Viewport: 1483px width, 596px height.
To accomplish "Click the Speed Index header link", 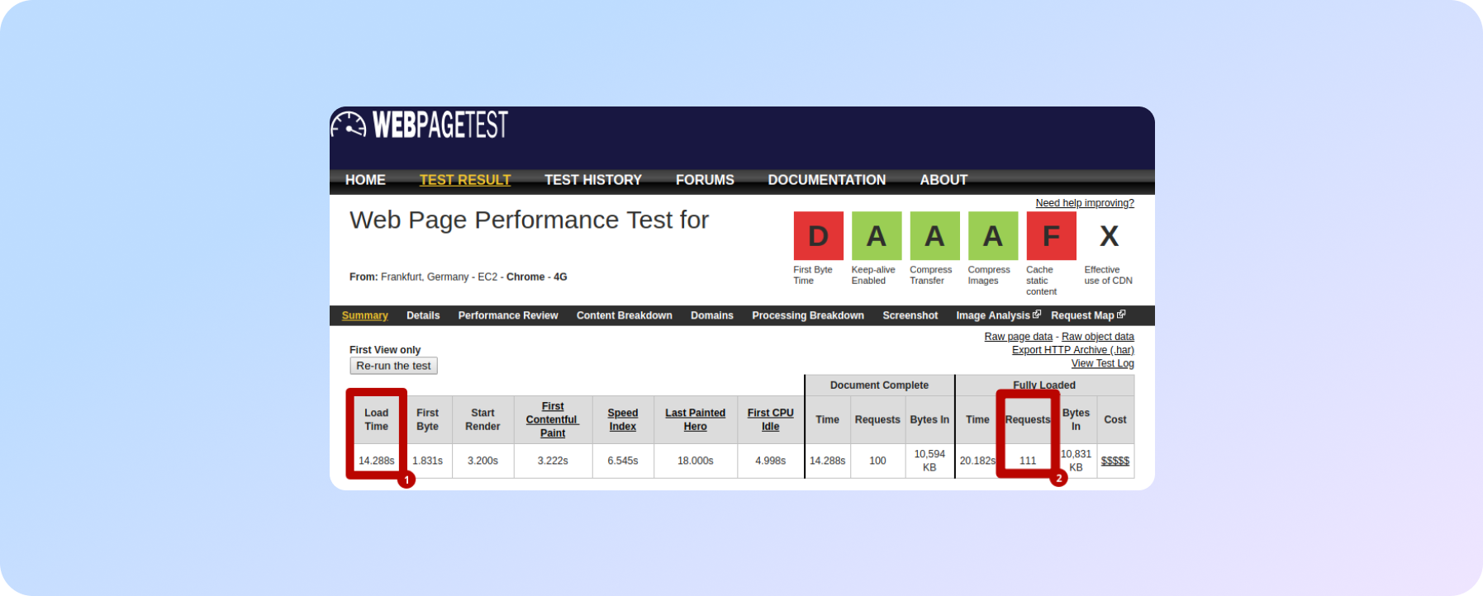I will [x=623, y=419].
